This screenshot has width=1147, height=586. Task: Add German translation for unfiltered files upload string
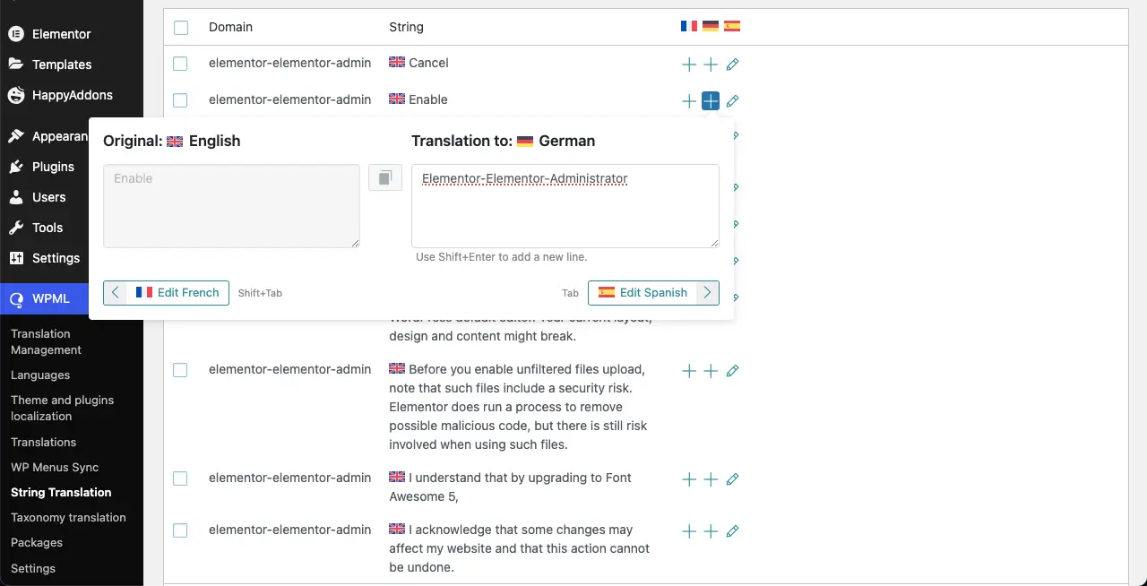(x=711, y=371)
